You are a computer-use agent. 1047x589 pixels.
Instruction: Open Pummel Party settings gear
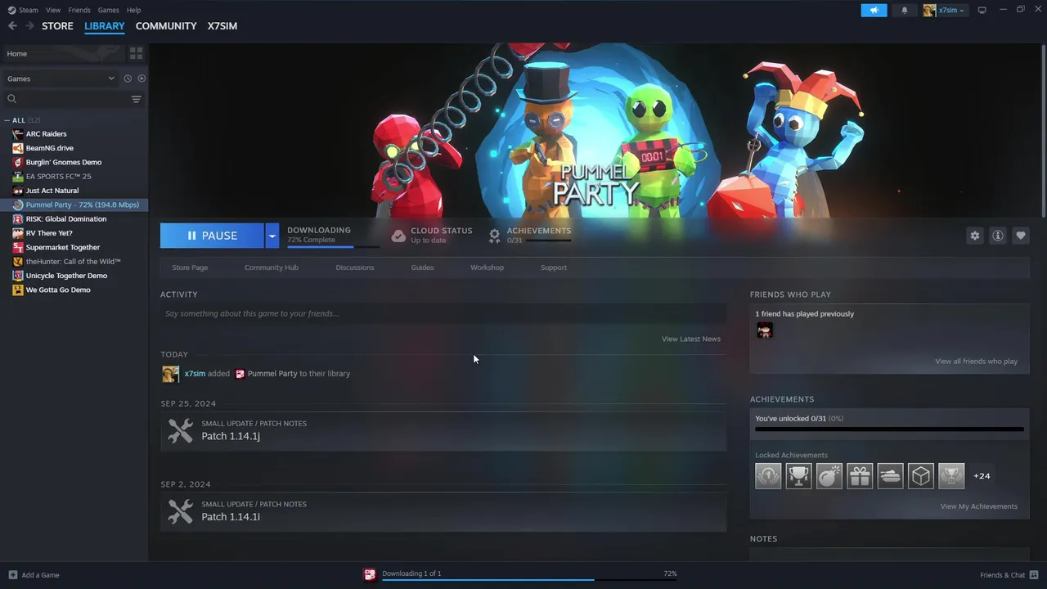click(975, 236)
